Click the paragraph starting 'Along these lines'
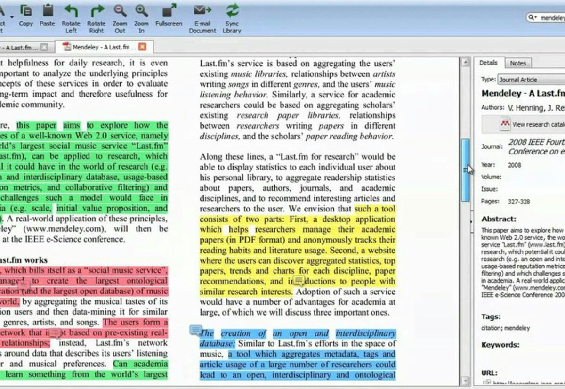Screen dimensions: 565x389 tap(298, 182)
